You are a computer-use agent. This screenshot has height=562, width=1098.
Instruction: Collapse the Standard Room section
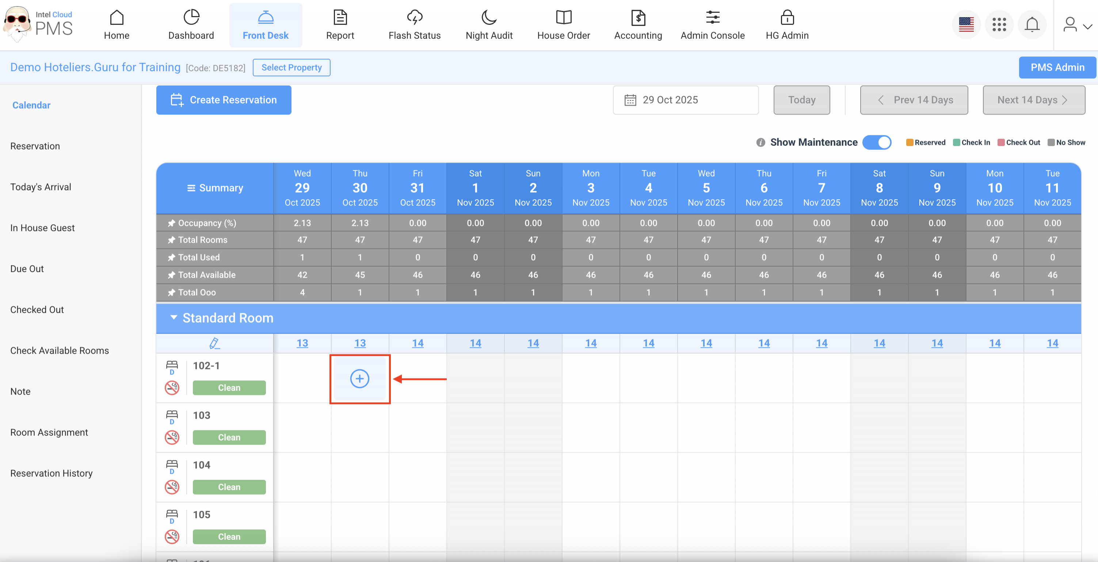(x=174, y=317)
